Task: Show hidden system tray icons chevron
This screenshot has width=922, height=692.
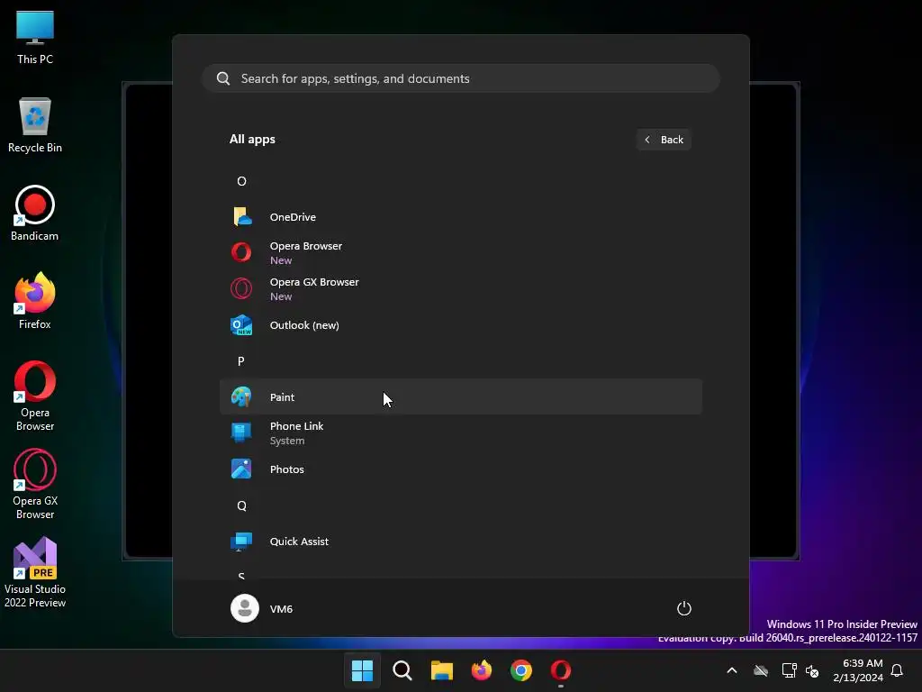Action: tap(732, 670)
